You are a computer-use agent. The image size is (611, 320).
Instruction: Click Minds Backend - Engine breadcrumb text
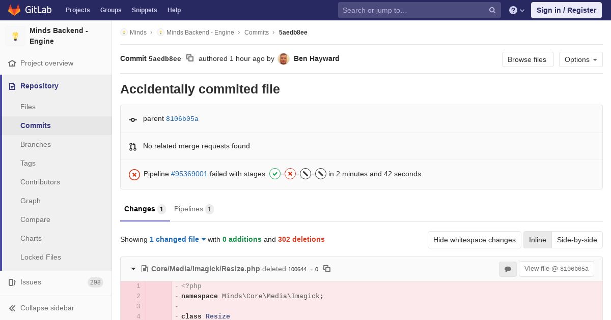(200, 33)
